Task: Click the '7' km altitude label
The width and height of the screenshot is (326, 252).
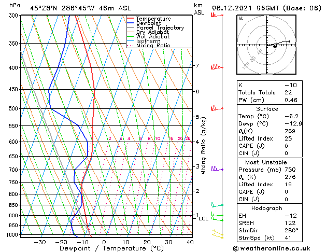Action: point(197,65)
